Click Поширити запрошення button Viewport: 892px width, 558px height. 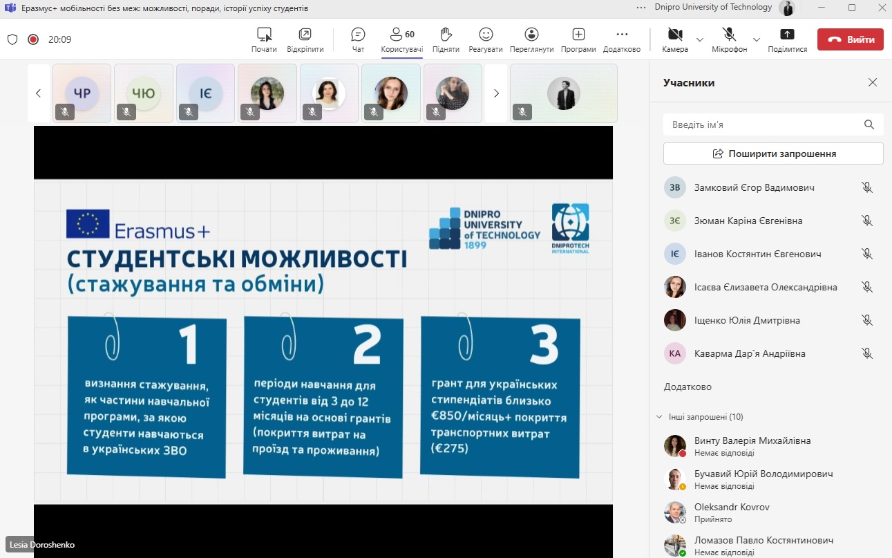[x=773, y=154]
